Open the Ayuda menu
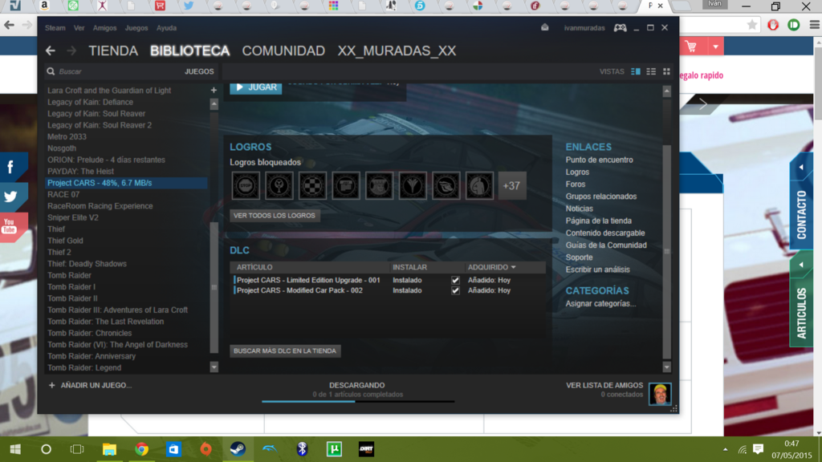Viewport: 822px width, 462px height. 167,28
